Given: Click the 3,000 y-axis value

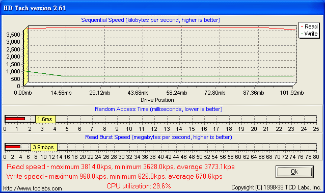Looking at the screenshot, I should 13,42.
